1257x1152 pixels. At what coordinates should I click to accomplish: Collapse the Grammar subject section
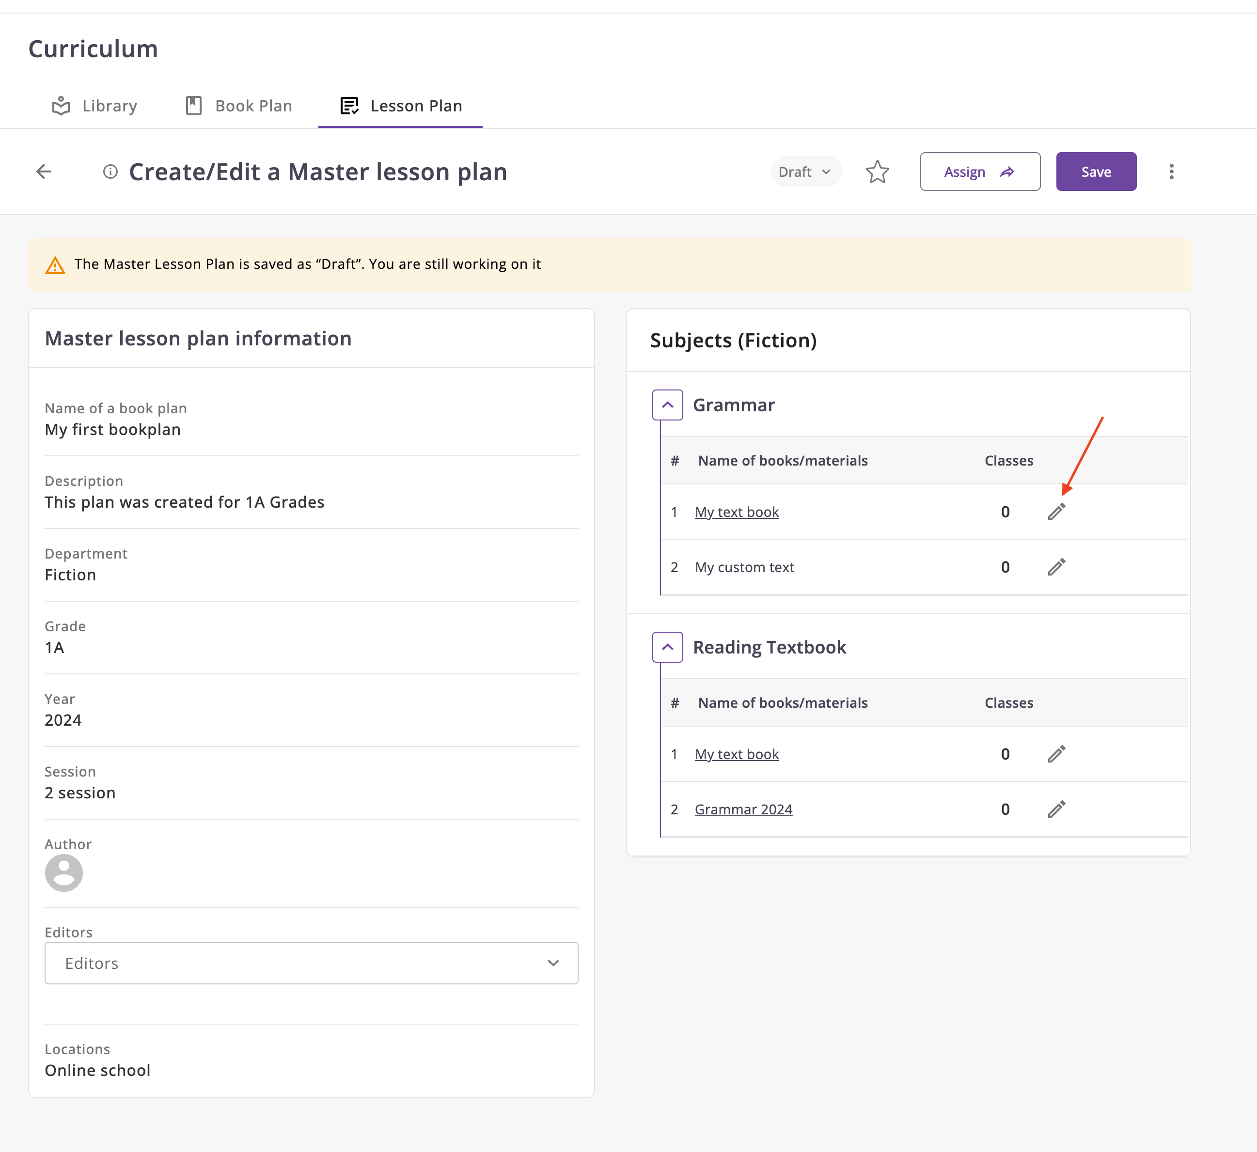click(667, 405)
